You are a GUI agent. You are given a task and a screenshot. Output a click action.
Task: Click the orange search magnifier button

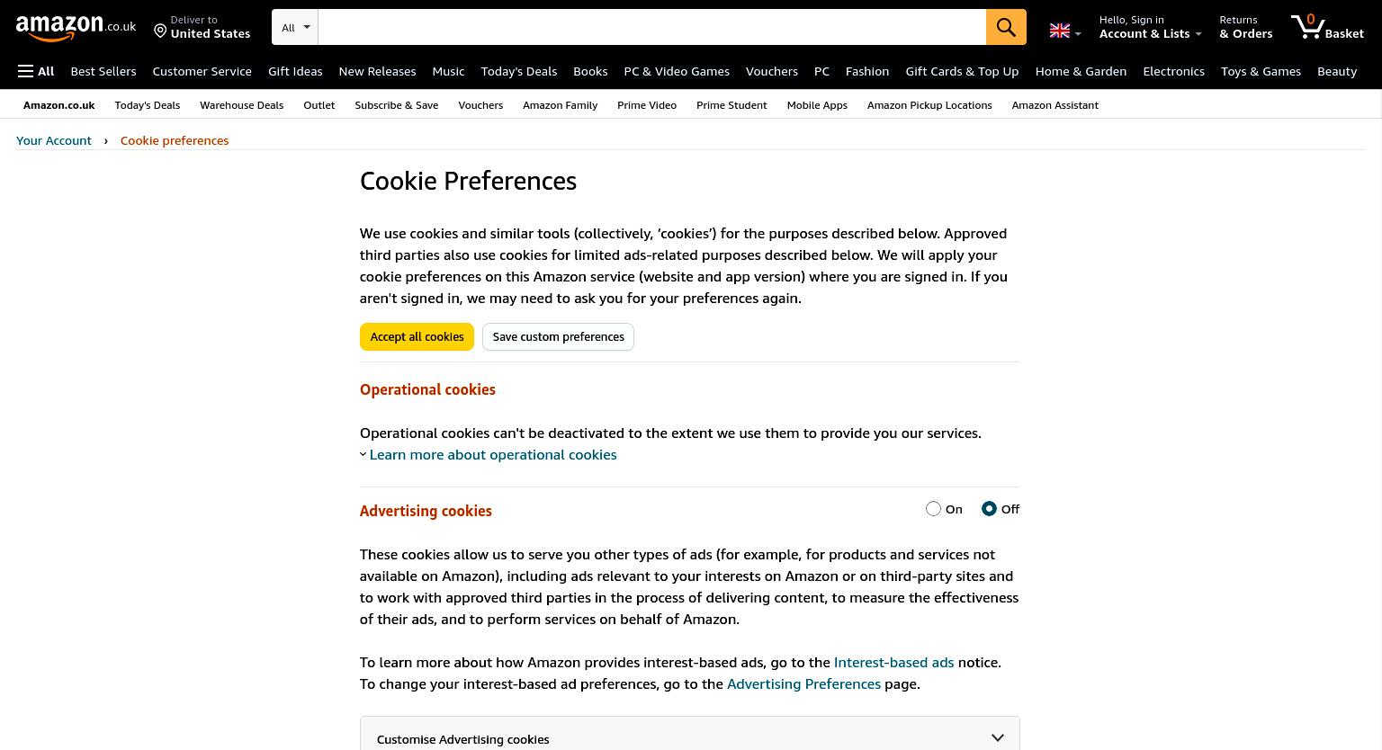tap(1006, 27)
